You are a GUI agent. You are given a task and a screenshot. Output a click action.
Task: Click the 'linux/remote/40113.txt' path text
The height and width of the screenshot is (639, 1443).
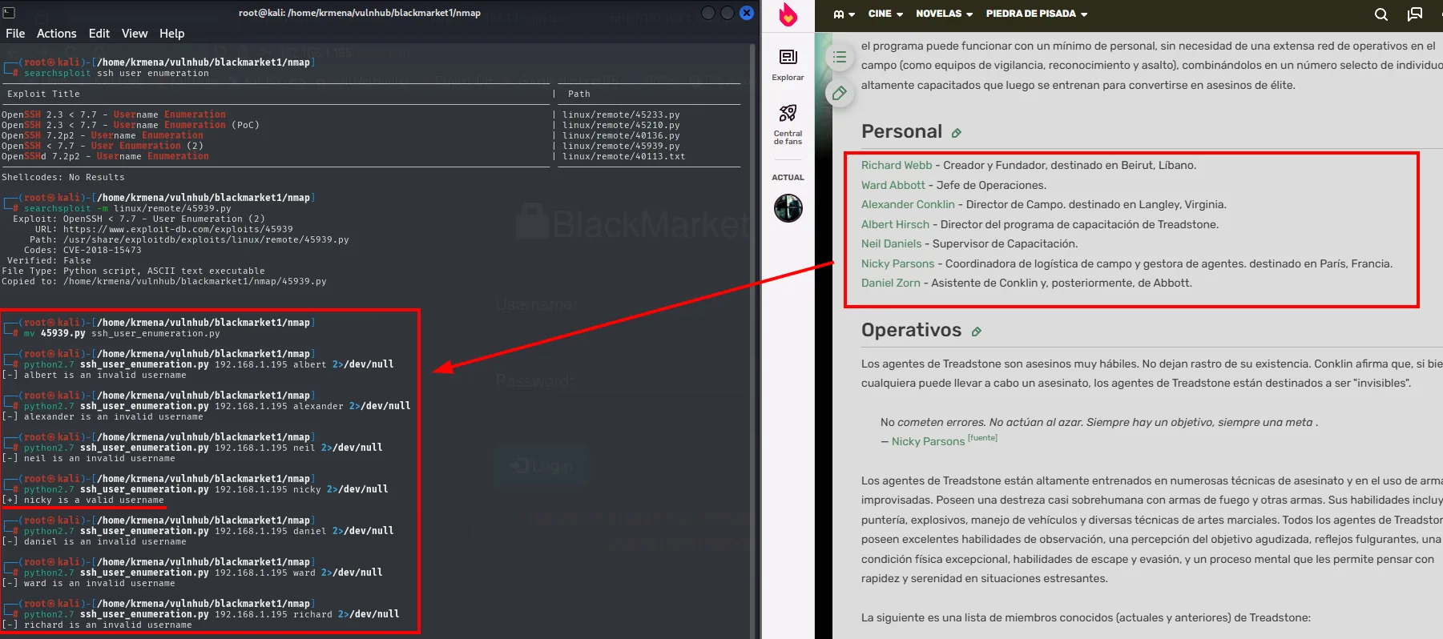pyautogui.click(x=624, y=156)
